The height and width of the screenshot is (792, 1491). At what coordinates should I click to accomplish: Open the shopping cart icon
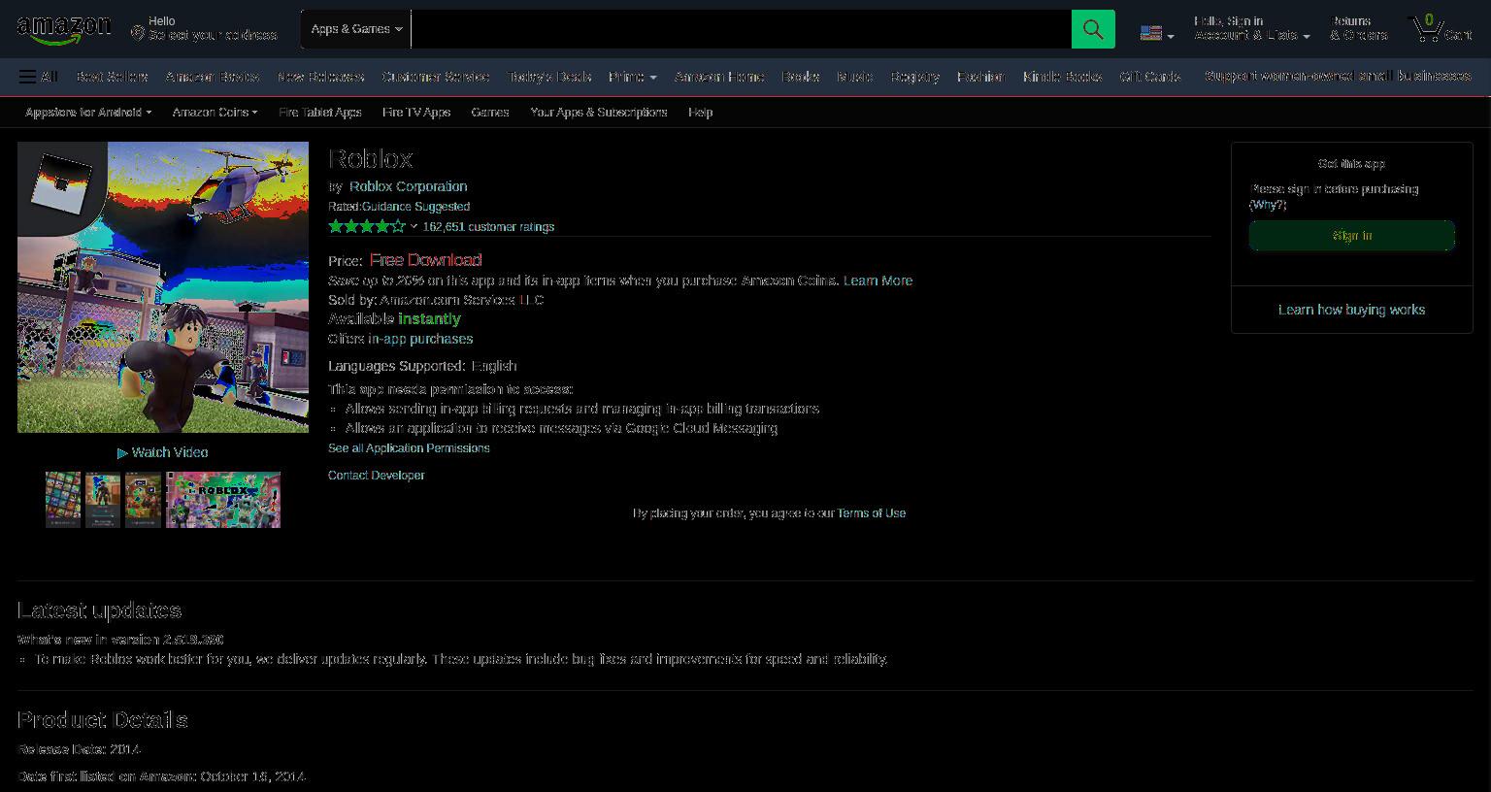1441,28
